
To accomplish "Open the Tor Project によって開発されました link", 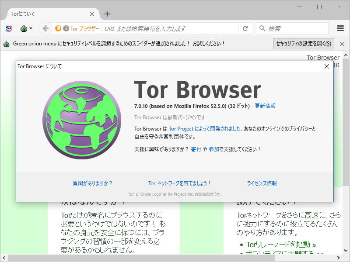I will 206,129.
